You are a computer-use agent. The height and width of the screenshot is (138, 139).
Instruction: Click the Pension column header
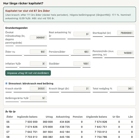pyautogui.click(x=78, y=117)
